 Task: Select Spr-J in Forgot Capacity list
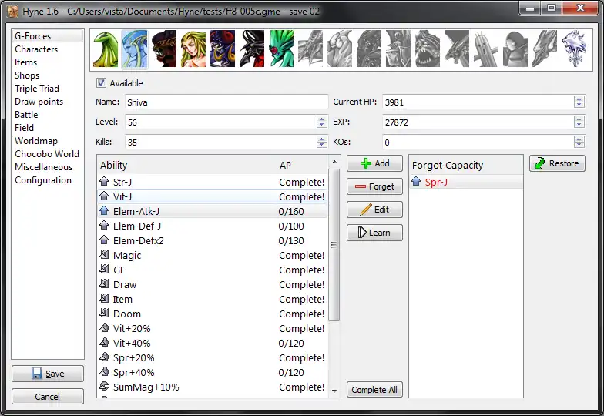click(465, 182)
